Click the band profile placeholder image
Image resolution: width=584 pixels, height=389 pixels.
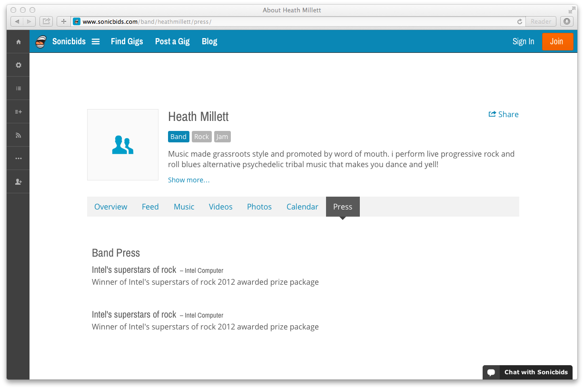123,145
